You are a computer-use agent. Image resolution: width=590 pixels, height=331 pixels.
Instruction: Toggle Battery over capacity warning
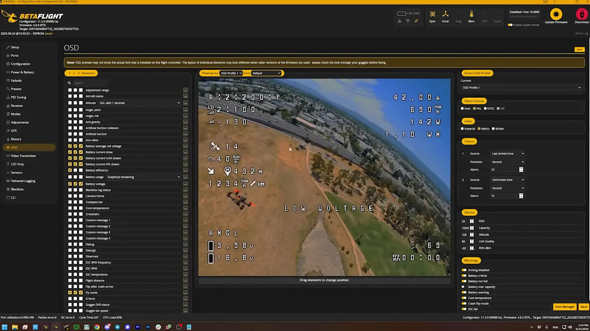tap(464, 287)
